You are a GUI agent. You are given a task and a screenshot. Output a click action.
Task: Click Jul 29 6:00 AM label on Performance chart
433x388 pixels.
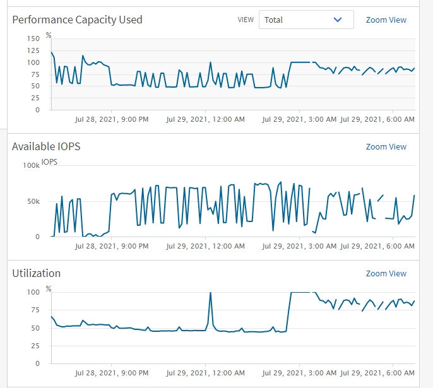pyautogui.click(x=377, y=119)
